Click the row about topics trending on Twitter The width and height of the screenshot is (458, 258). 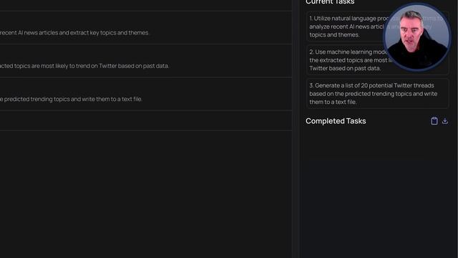146,61
